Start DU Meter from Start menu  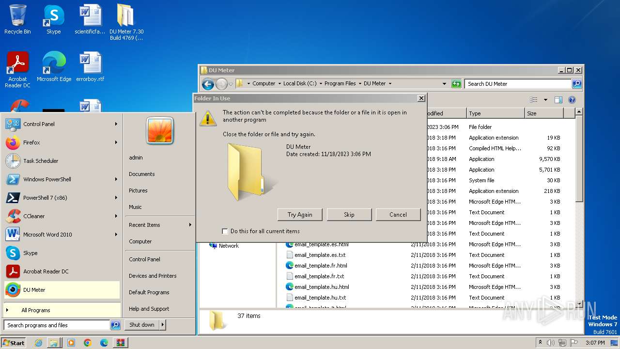coord(62,290)
